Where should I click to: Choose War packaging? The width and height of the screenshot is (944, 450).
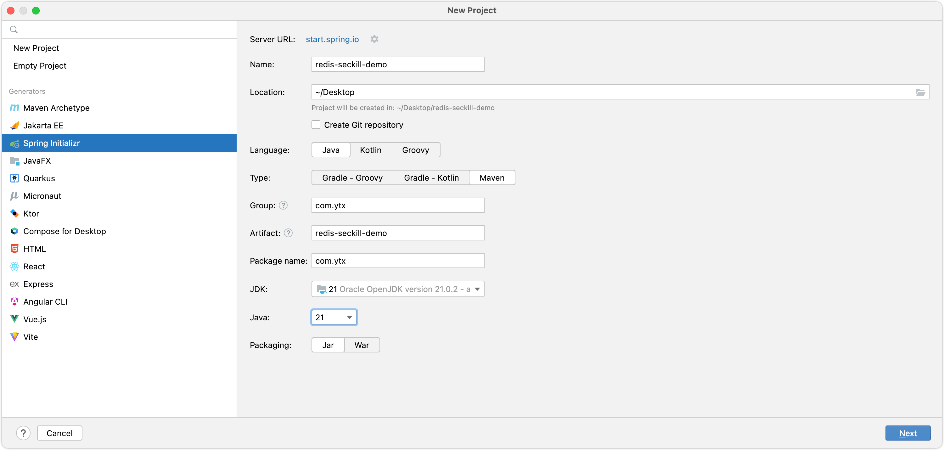pos(361,345)
